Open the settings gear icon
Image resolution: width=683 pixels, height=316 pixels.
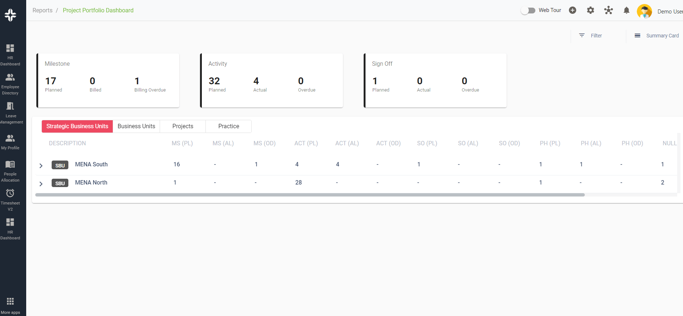pyautogui.click(x=590, y=11)
